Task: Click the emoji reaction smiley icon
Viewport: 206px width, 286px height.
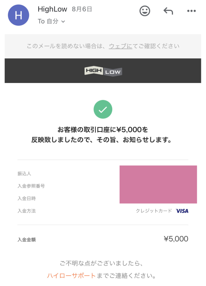Action: pos(145,11)
